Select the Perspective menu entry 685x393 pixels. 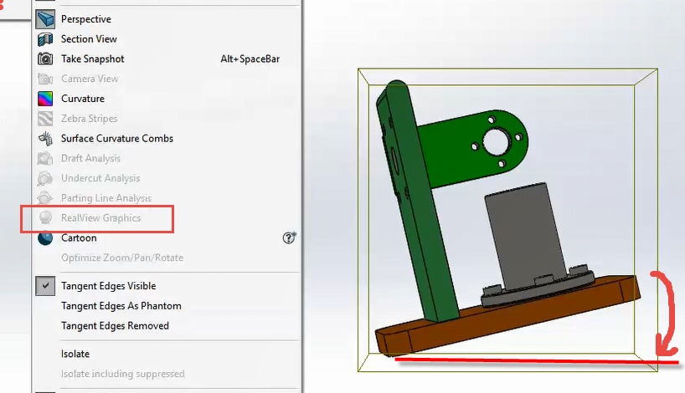tap(86, 19)
